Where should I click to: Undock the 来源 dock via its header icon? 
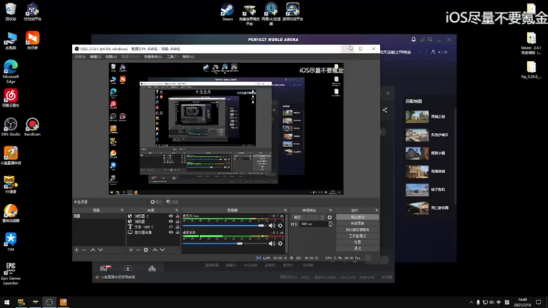click(177, 210)
